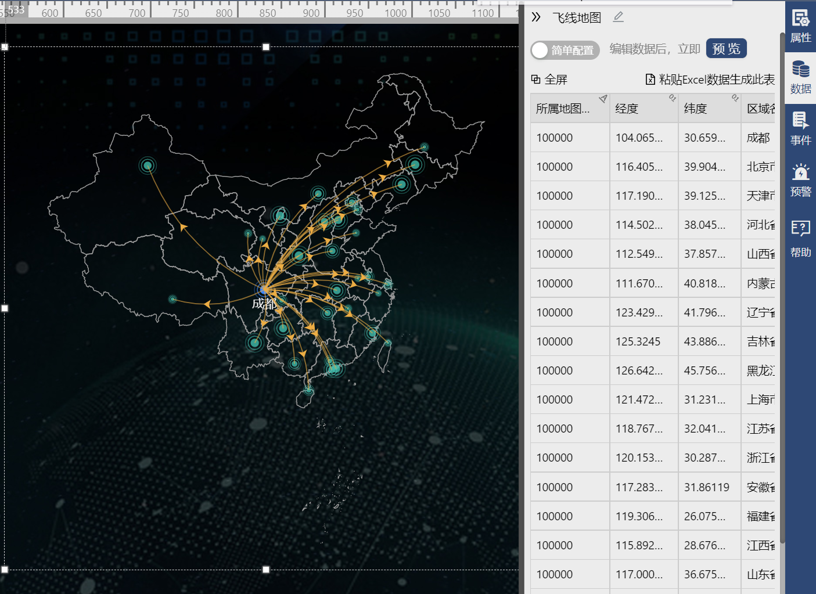816x594 pixels.
Task: Select the 经度 column header
Action: tap(644, 108)
